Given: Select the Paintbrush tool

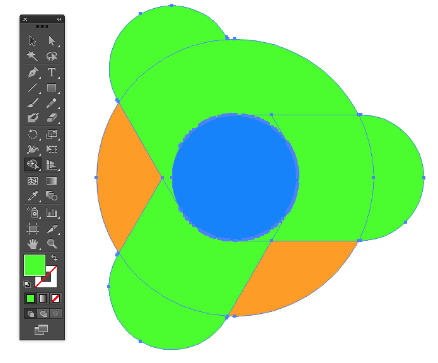Looking at the screenshot, I should coord(33,103).
